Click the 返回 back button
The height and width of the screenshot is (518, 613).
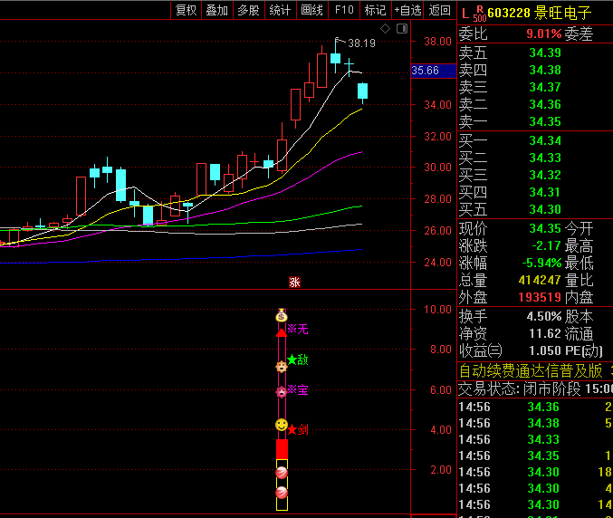click(439, 10)
